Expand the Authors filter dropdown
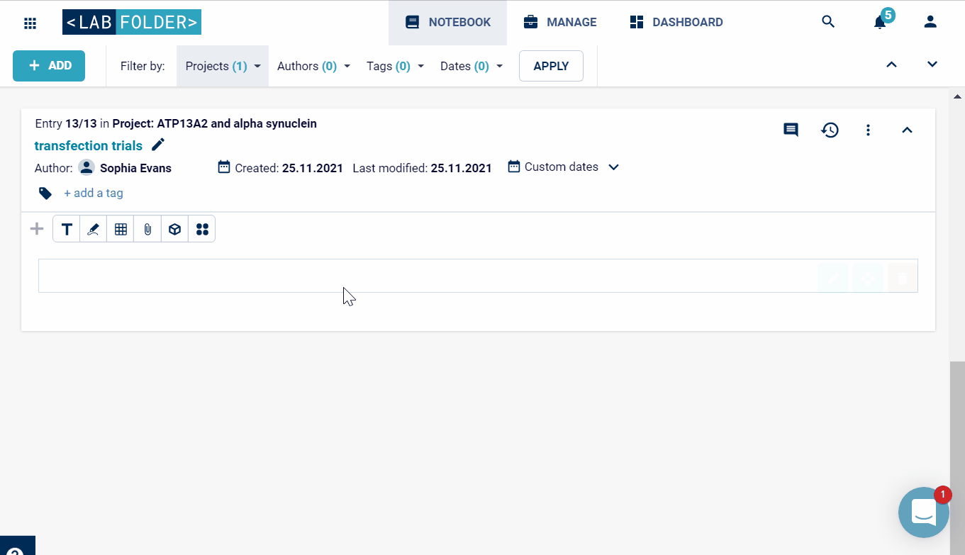The width and height of the screenshot is (965, 555). (x=313, y=66)
